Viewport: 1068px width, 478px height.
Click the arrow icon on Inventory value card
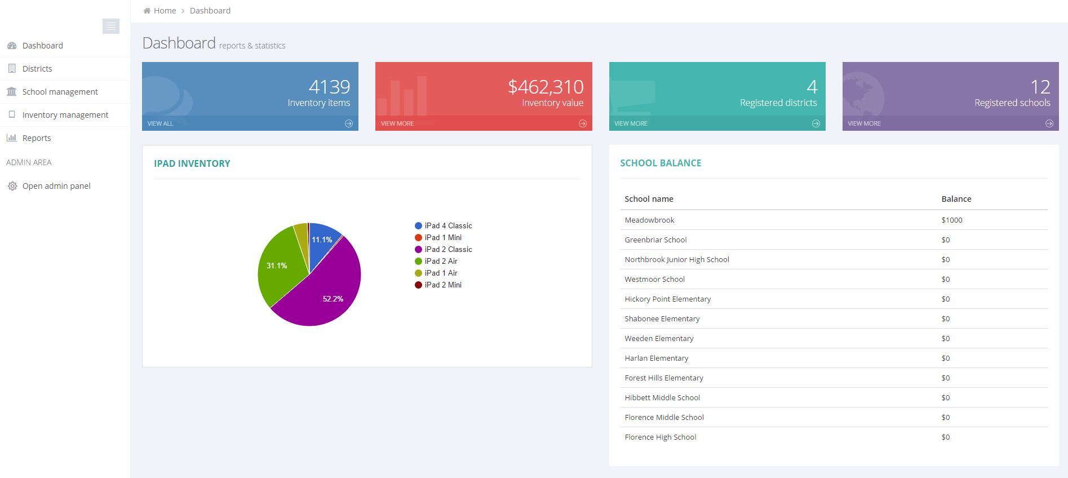pos(582,123)
